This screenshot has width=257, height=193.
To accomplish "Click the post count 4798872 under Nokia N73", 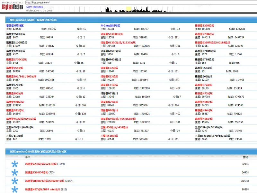I will click(x=239, y=97).
